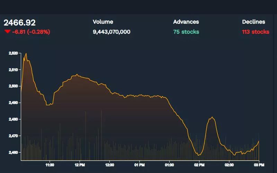Image resolution: width=277 pixels, height=173 pixels.
Task: Click the red down-arrow change indicator
Action: coord(7,32)
